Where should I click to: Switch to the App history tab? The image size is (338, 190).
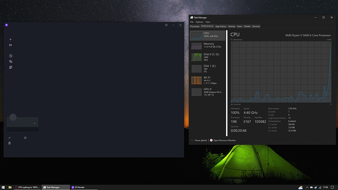coord(221,26)
